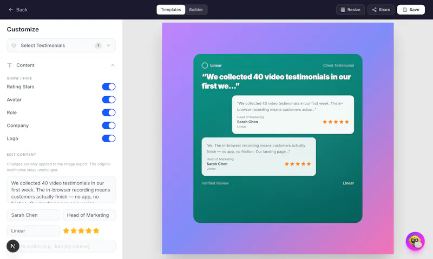Open the Select Testimonials dropdown

pyautogui.click(x=61, y=45)
